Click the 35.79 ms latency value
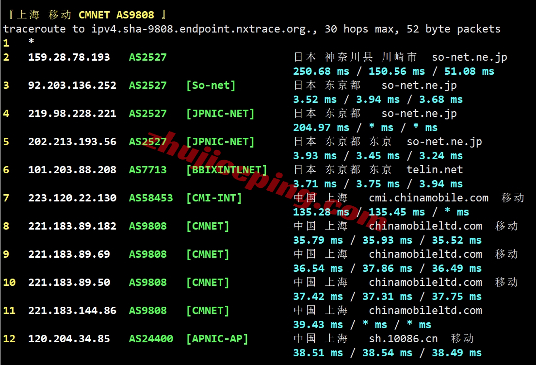The image size is (536, 365). [318, 240]
